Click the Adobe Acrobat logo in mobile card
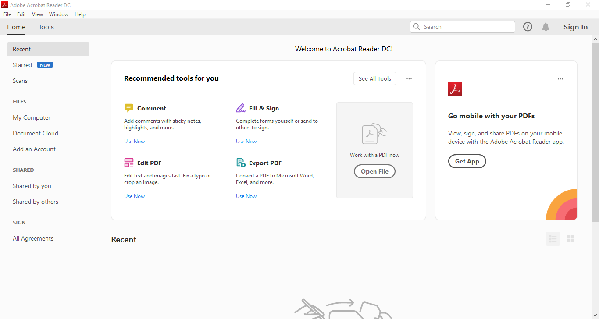The height and width of the screenshot is (319, 599). (455, 89)
